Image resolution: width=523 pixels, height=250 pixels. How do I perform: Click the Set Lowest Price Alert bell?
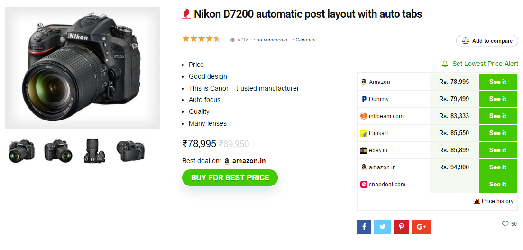(x=445, y=64)
